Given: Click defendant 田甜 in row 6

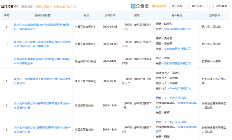Looking at the screenshot, I should (x=167, y=136).
